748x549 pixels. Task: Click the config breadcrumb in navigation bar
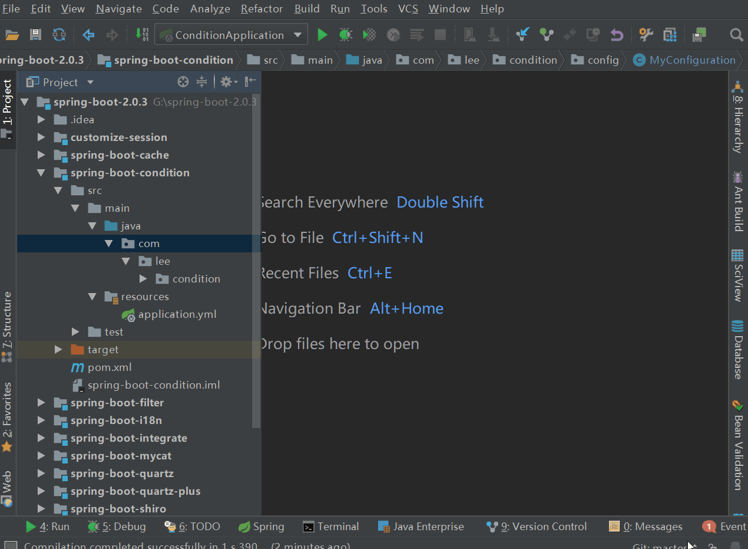pos(595,60)
